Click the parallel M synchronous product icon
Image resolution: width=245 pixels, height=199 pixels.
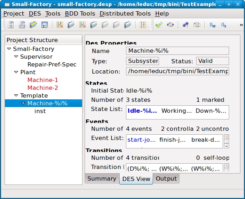pos(213,25)
